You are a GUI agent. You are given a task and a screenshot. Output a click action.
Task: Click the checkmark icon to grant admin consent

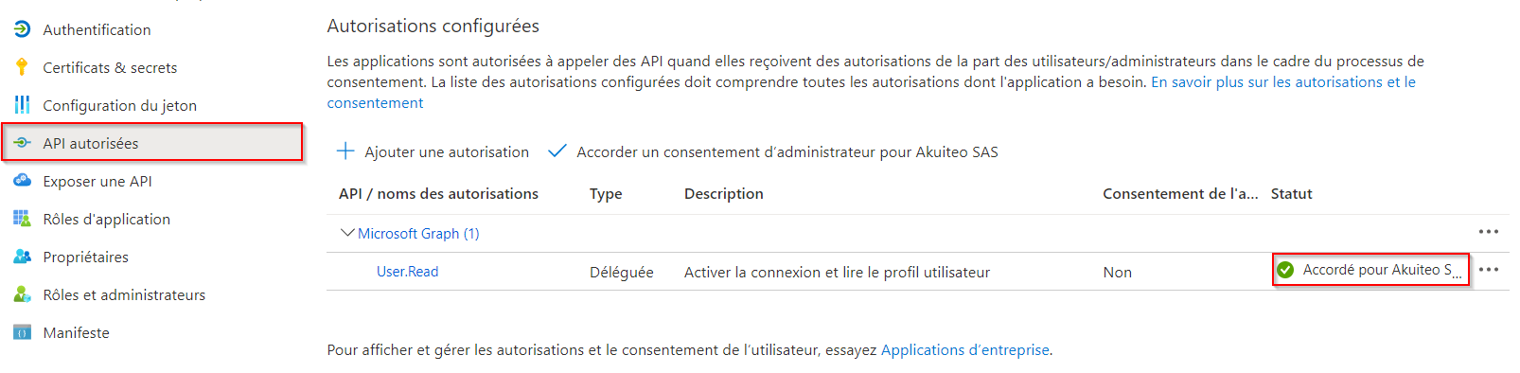pos(557,151)
